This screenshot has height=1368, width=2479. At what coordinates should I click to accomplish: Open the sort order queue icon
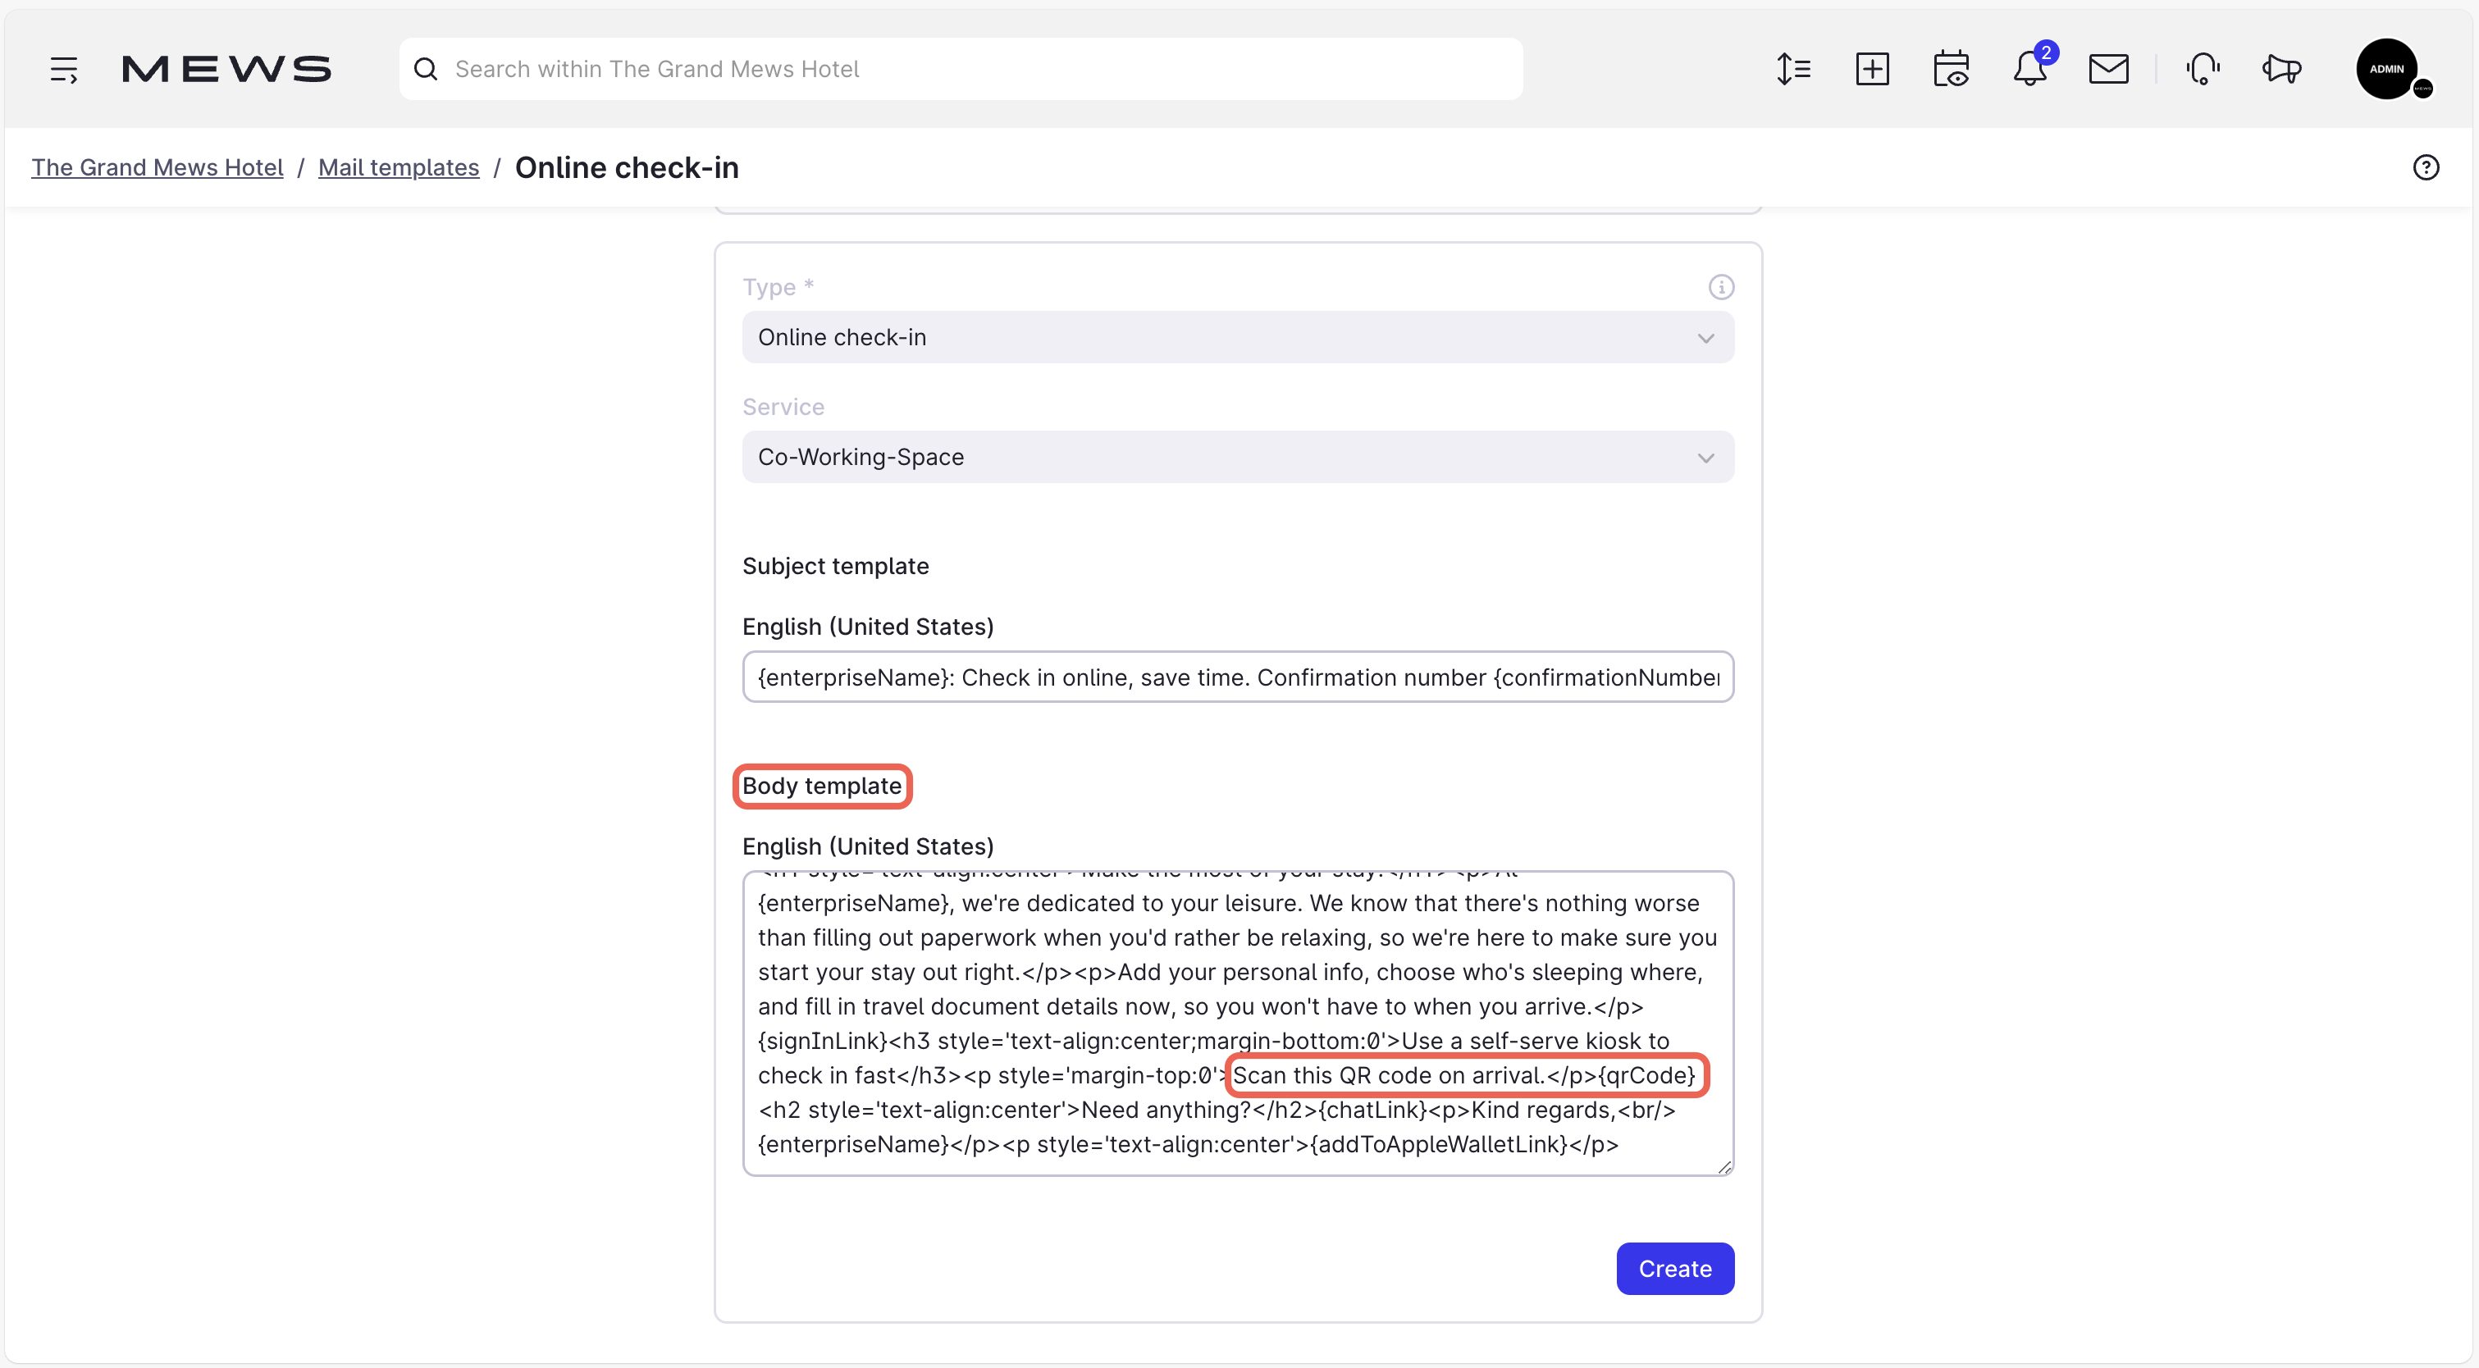pos(1793,69)
